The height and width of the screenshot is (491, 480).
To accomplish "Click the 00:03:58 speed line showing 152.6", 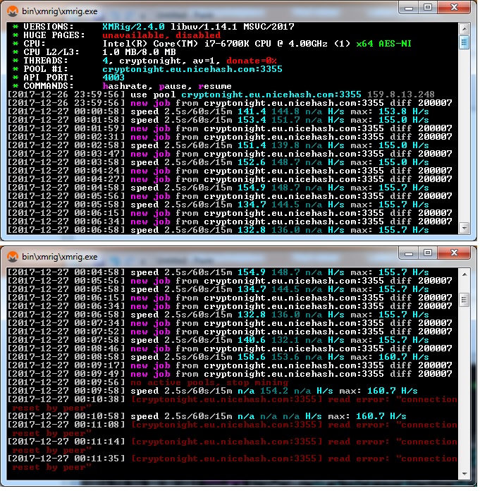I will tap(218, 162).
